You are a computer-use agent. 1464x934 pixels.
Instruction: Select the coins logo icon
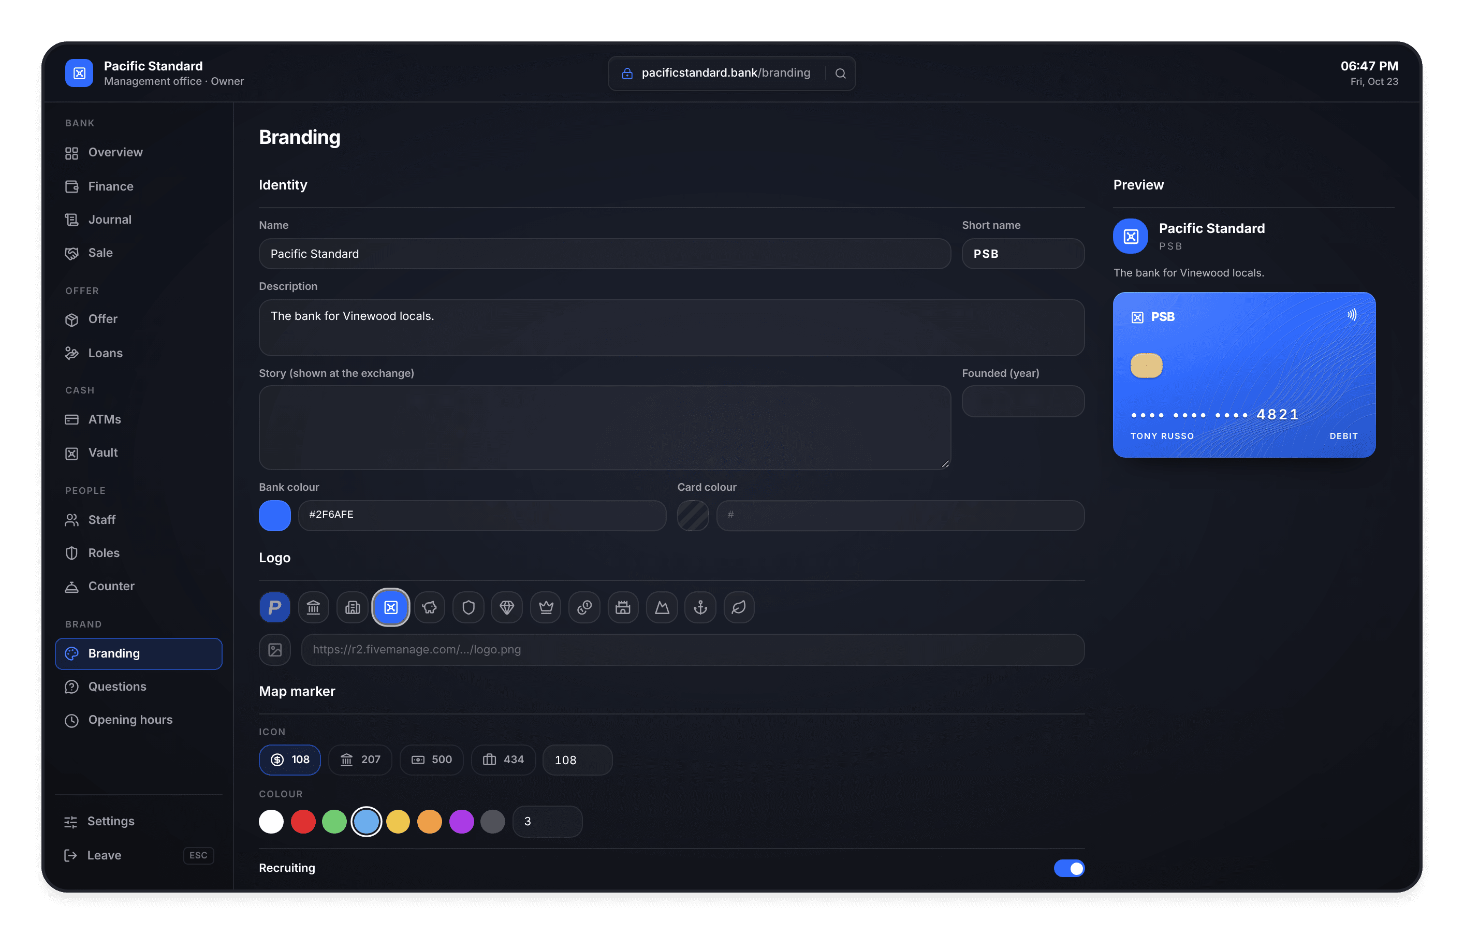584,607
